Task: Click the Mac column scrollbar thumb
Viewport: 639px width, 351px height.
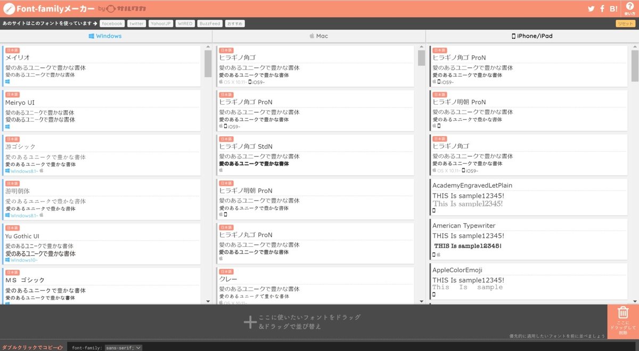Action: tap(422, 58)
